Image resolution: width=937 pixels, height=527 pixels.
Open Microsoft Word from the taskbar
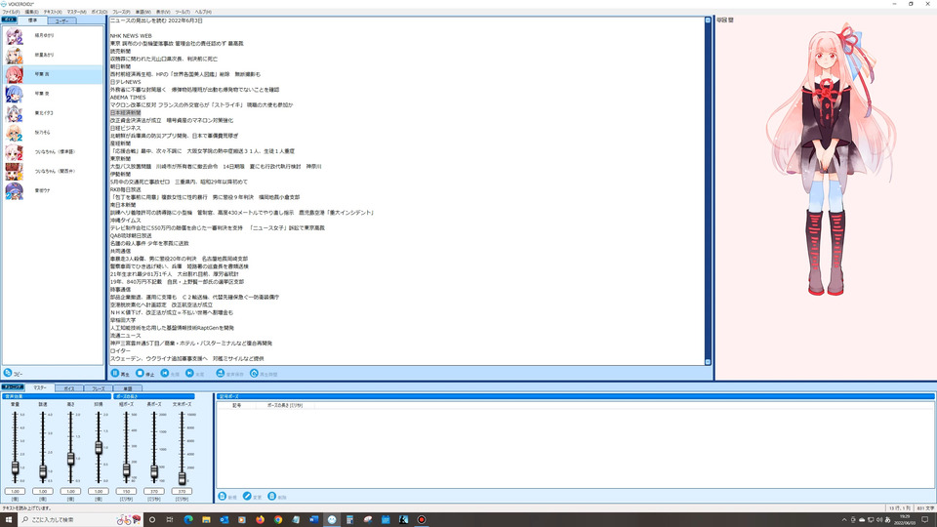313,520
